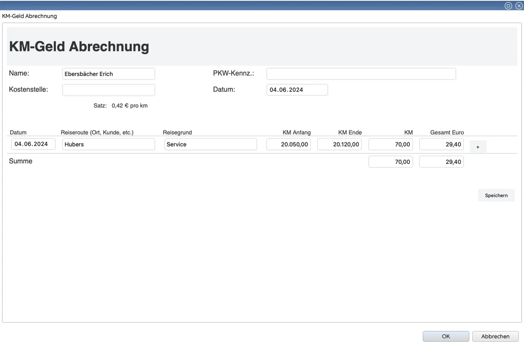
Task: Click the trip row Gesamt Euro field
Action: pos(441,144)
